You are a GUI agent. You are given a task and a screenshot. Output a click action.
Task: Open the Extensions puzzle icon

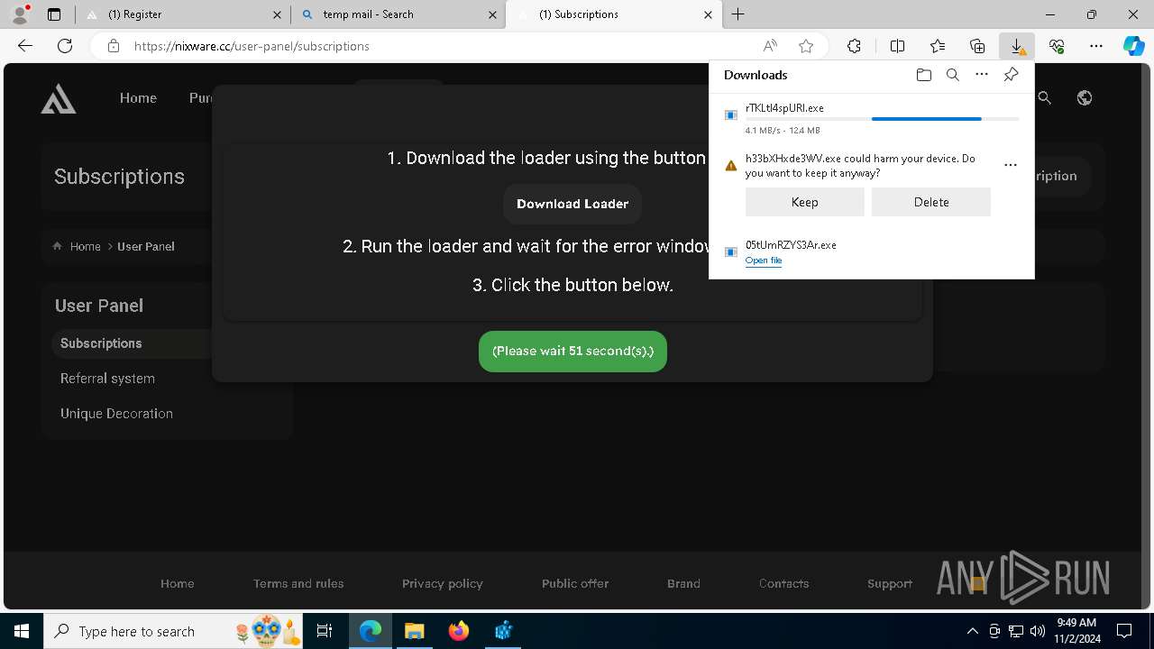point(854,46)
